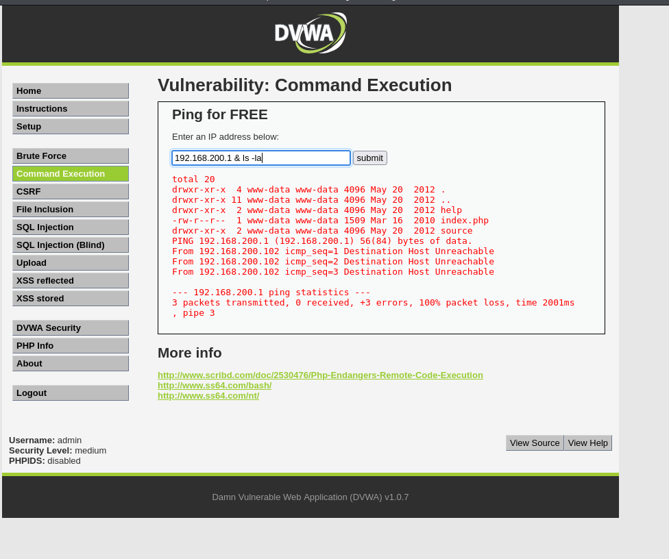Navigate to SQL Injection page
Viewport: 669px width, 559px height.
click(x=71, y=227)
